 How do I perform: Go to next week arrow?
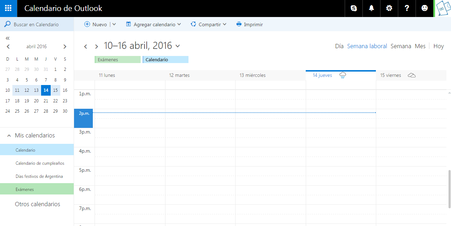coord(96,46)
